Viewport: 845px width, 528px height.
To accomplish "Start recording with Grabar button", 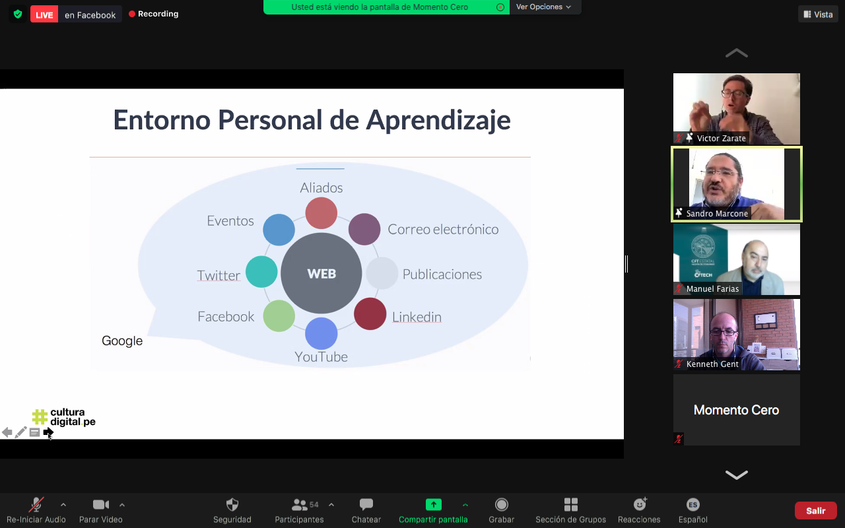I will point(502,506).
